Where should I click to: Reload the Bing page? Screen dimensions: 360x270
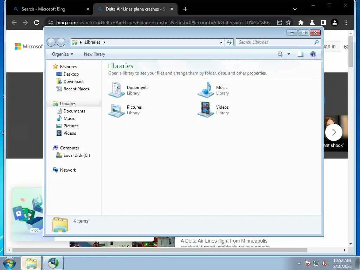37,22
